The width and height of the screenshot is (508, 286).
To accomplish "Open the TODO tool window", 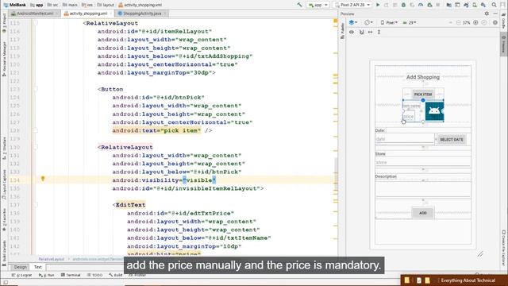I will click(x=95, y=275).
